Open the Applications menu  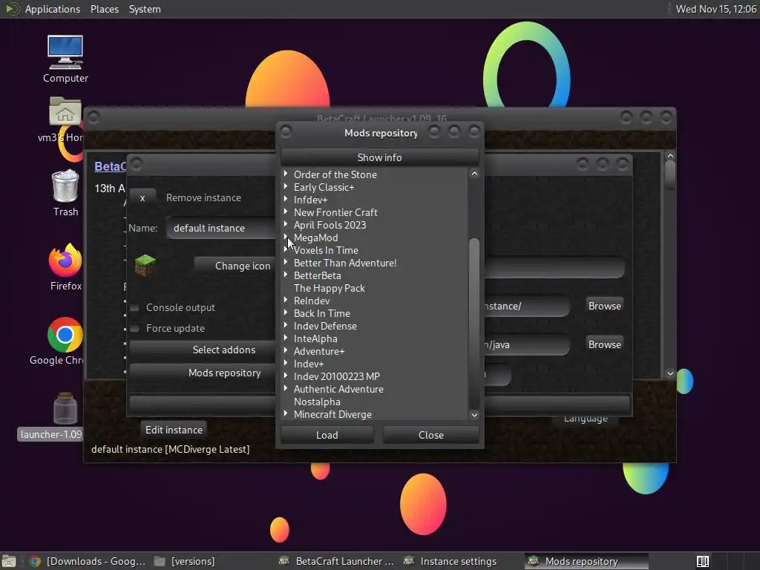coord(53,9)
